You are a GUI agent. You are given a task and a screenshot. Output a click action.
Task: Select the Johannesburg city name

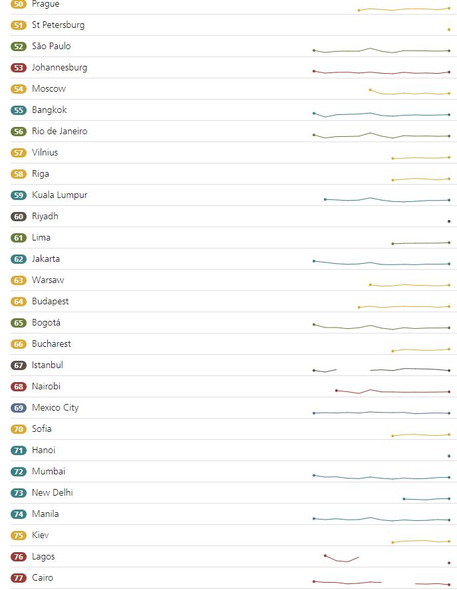coord(59,68)
